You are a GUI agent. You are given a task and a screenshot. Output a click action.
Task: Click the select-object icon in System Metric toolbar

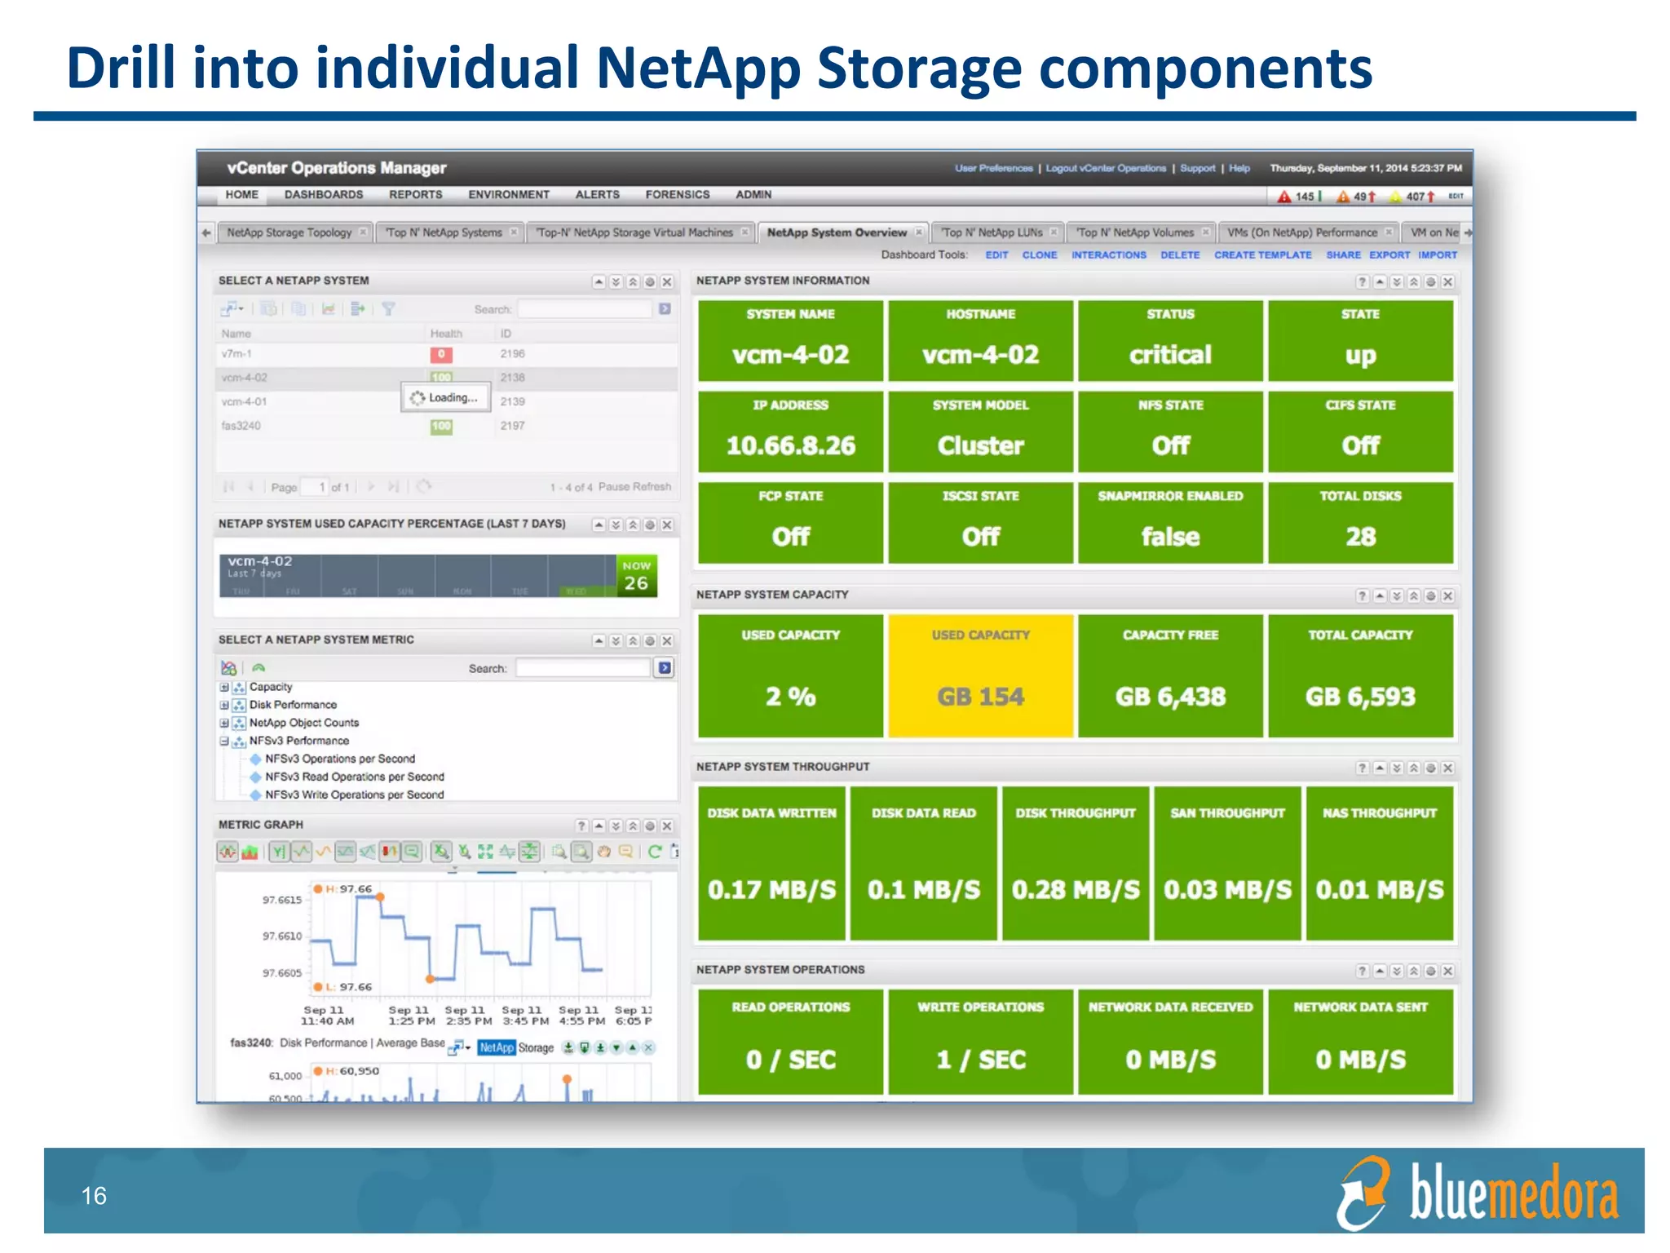pos(229,668)
